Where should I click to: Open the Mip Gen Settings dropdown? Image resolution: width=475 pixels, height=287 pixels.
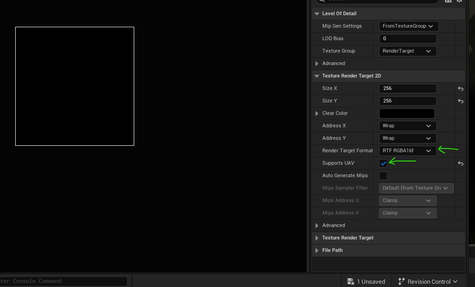click(409, 26)
